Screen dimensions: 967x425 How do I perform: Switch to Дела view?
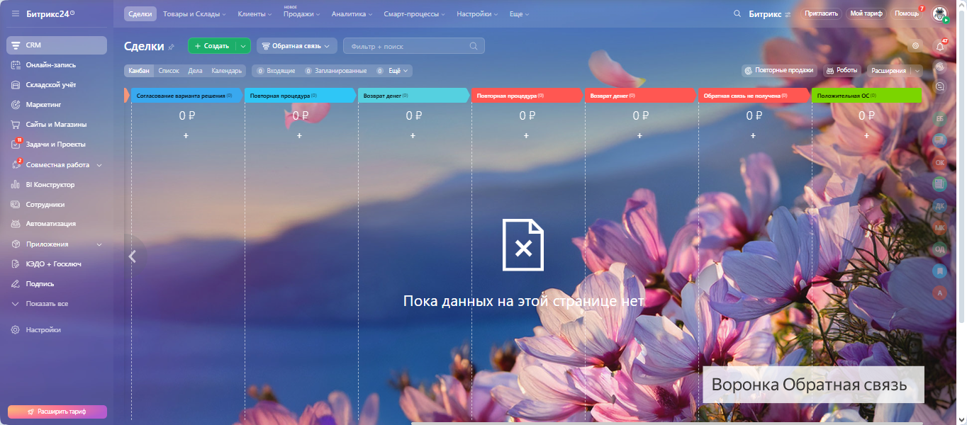point(195,71)
